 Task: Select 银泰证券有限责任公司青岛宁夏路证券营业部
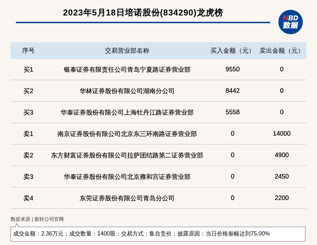tap(127, 70)
